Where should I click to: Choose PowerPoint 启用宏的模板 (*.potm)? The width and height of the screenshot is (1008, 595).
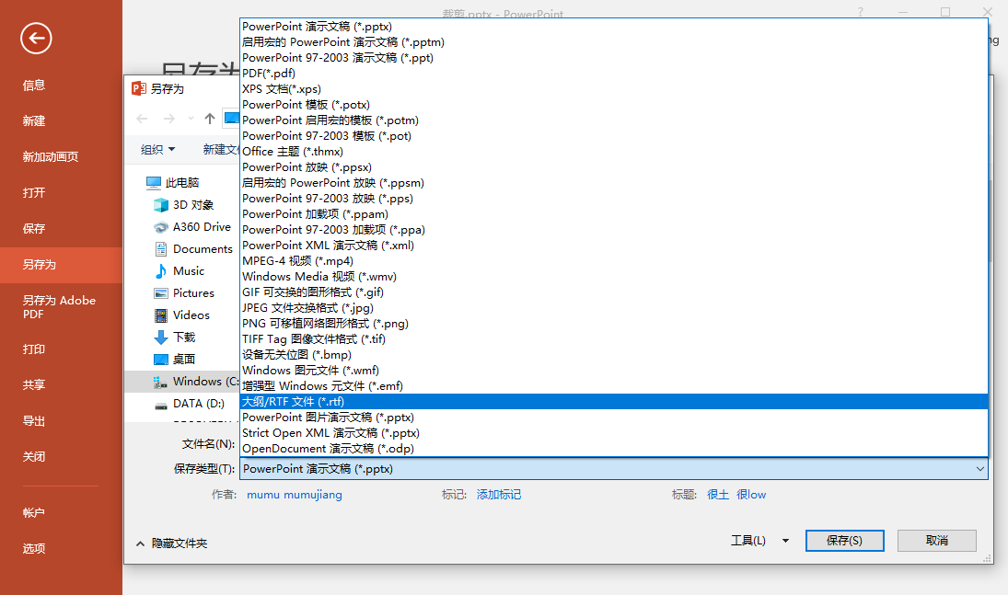613,120
